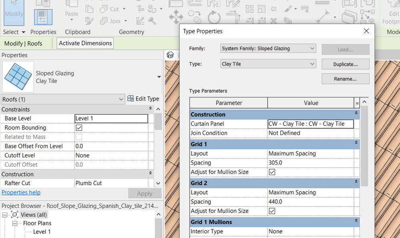Select the Array tool grid icon

pyautogui.click(x=249, y=9)
